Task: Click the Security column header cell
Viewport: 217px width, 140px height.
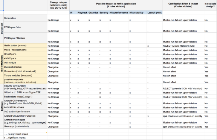Action: point(104,12)
